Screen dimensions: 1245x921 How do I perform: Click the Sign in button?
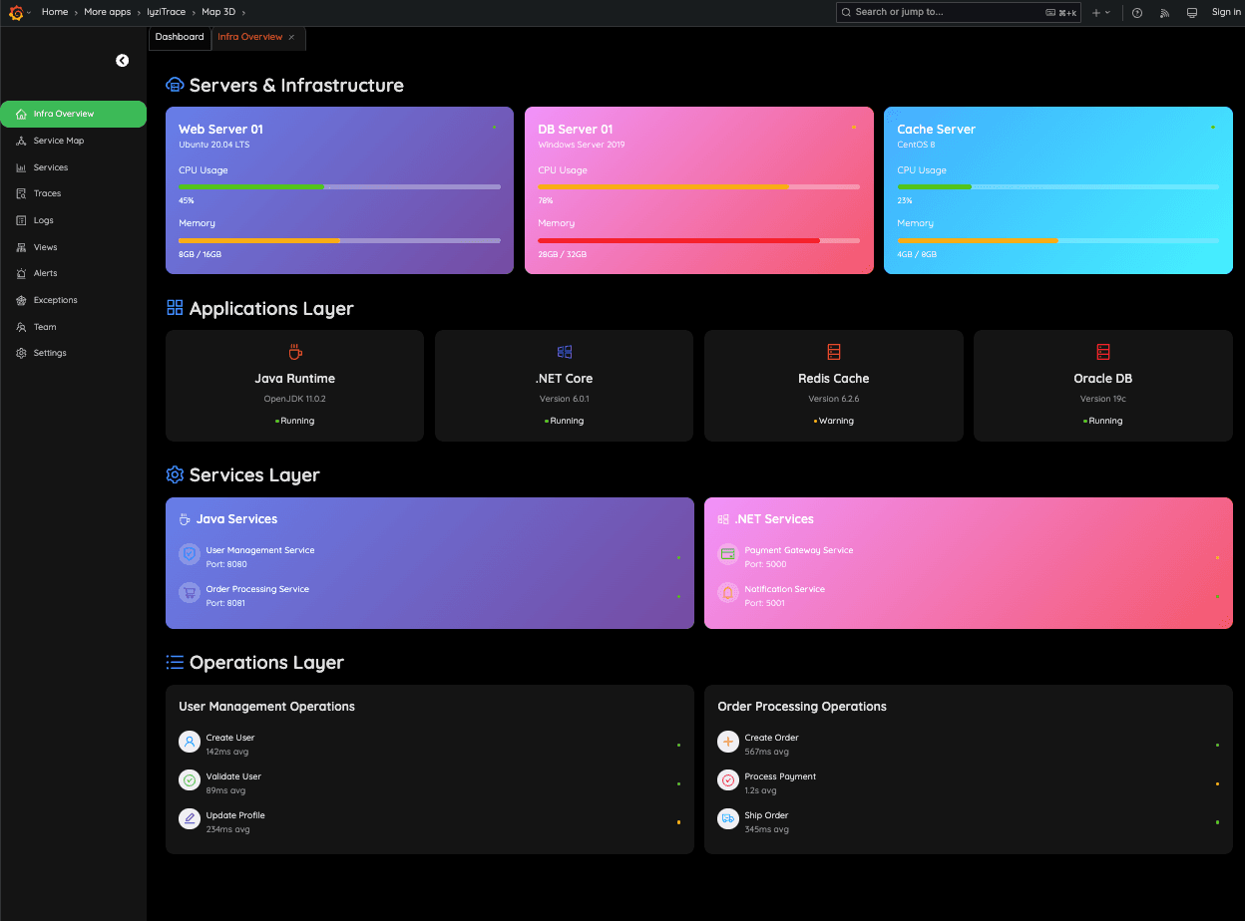click(x=1226, y=12)
